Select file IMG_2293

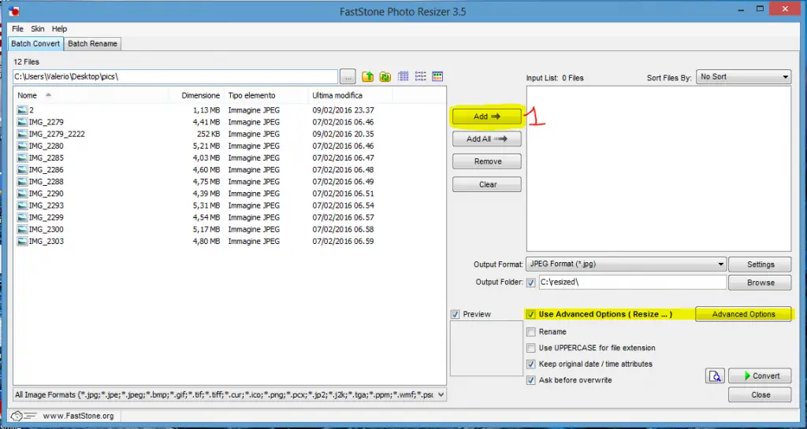coord(46,205)
